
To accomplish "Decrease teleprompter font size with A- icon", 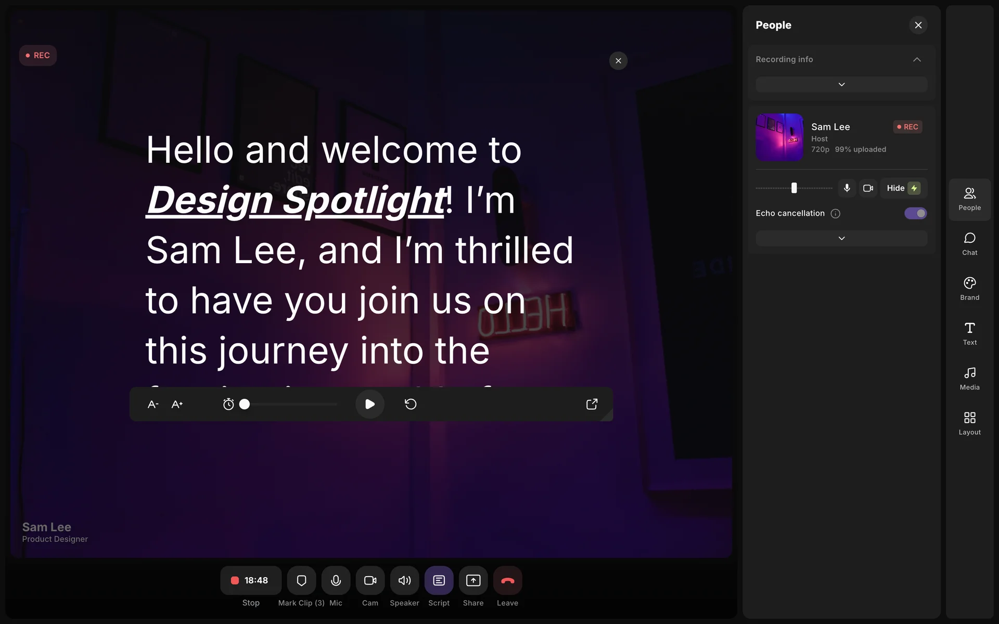I will point(153,404).
